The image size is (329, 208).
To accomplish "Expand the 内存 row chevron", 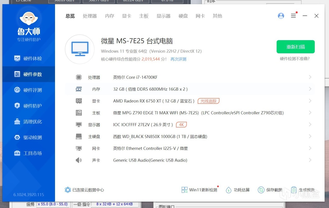I will click(x=310, y=89).
